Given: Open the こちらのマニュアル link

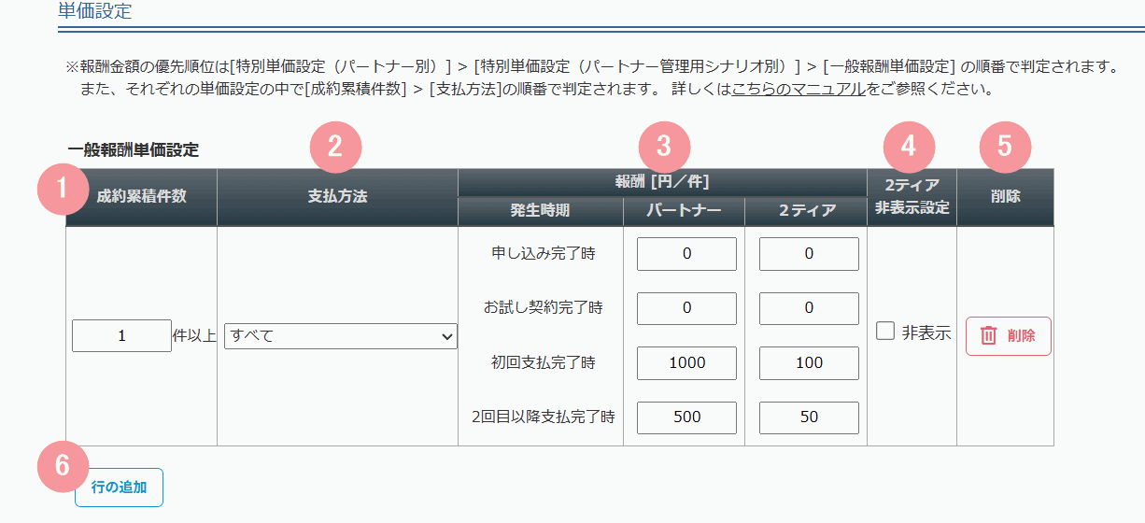Looking at the screenshot, I should tap(799, 91).
